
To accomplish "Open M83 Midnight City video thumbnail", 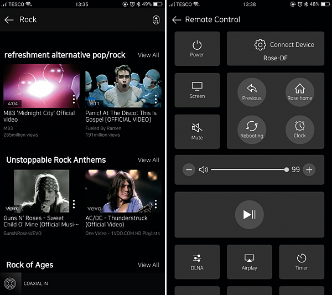I will tap(41, 86).
